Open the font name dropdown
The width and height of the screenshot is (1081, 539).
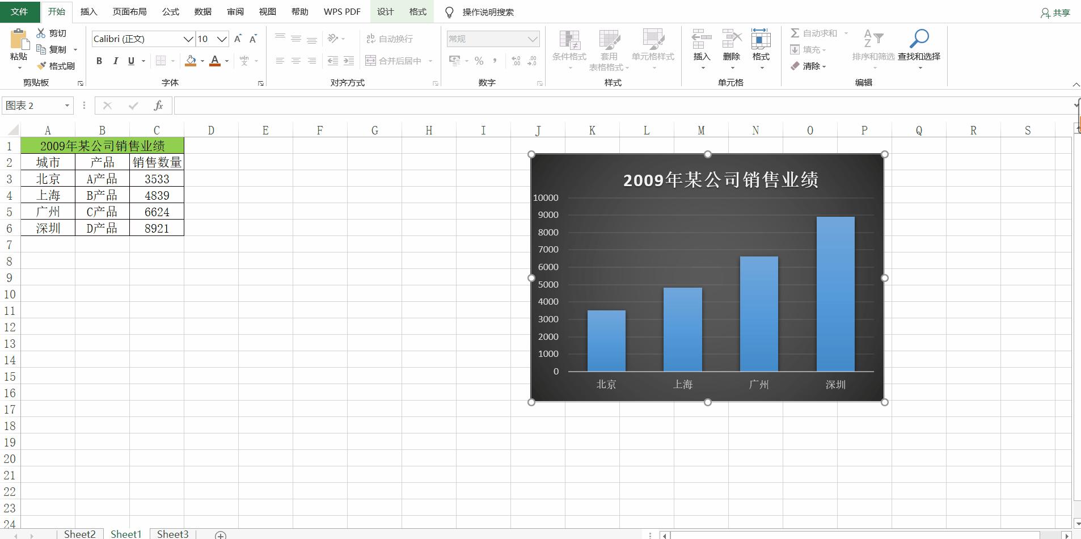tap(188, 39)
